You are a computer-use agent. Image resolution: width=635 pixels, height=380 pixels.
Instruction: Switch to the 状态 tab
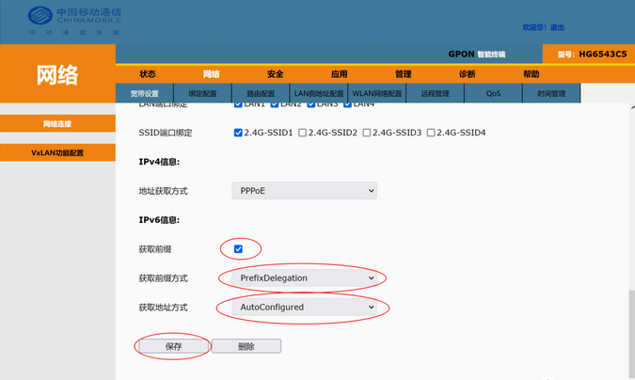tap(148, 74)
